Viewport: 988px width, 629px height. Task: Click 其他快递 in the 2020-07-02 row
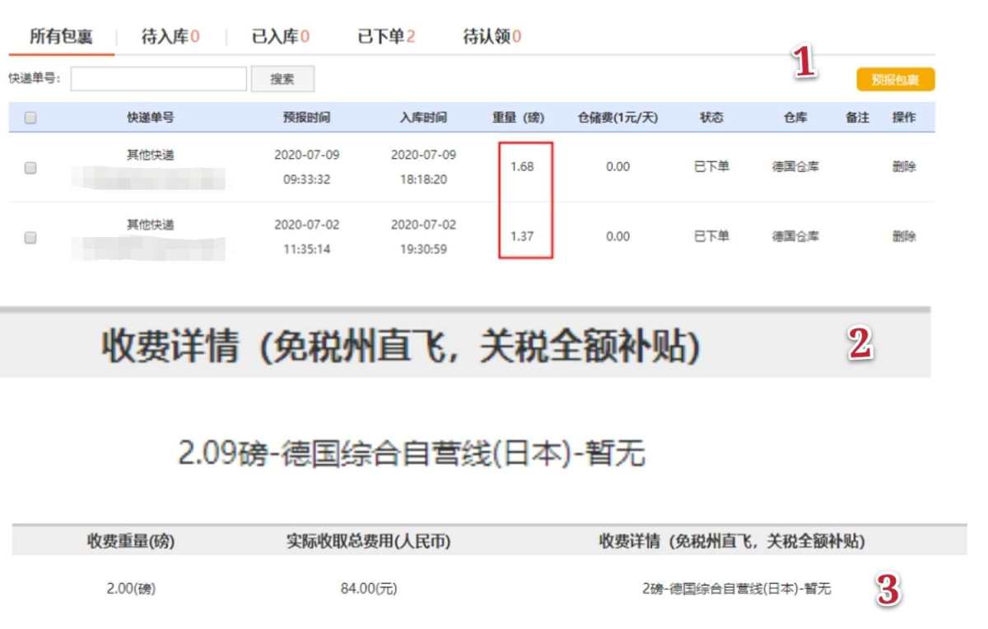tap(150, 225)
